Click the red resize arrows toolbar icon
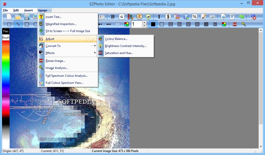Screen dimensions: 265x155 pos(235,24)
